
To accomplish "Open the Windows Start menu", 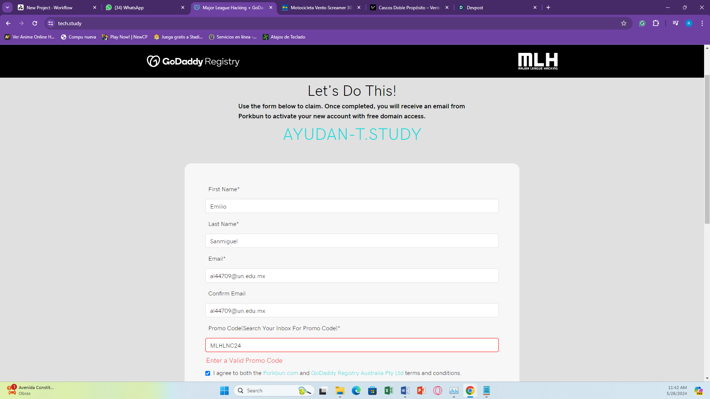I will [225, 390].
